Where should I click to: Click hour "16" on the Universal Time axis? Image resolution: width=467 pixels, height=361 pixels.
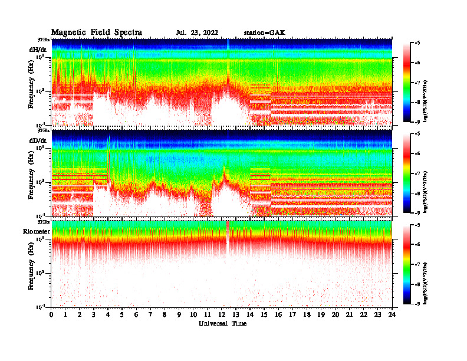coord(278,315)
